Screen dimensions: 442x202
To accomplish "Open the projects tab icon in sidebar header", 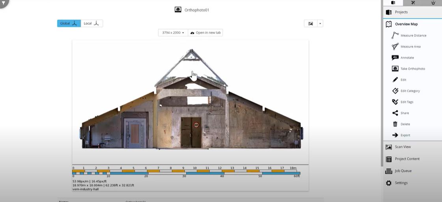I will [393, 3].
